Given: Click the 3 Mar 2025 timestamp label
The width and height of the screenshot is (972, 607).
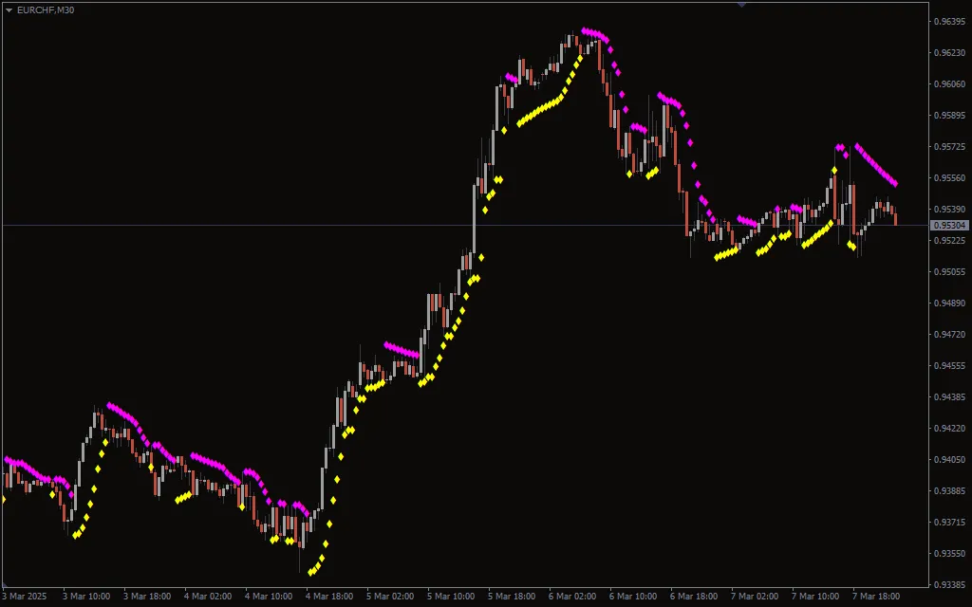Looking at the screenshot, I should click(24, 598).
